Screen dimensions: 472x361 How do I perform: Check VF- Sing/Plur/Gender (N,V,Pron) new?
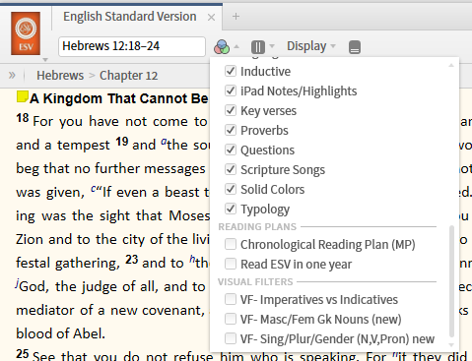pyautogui.click(x=231, y=338)
